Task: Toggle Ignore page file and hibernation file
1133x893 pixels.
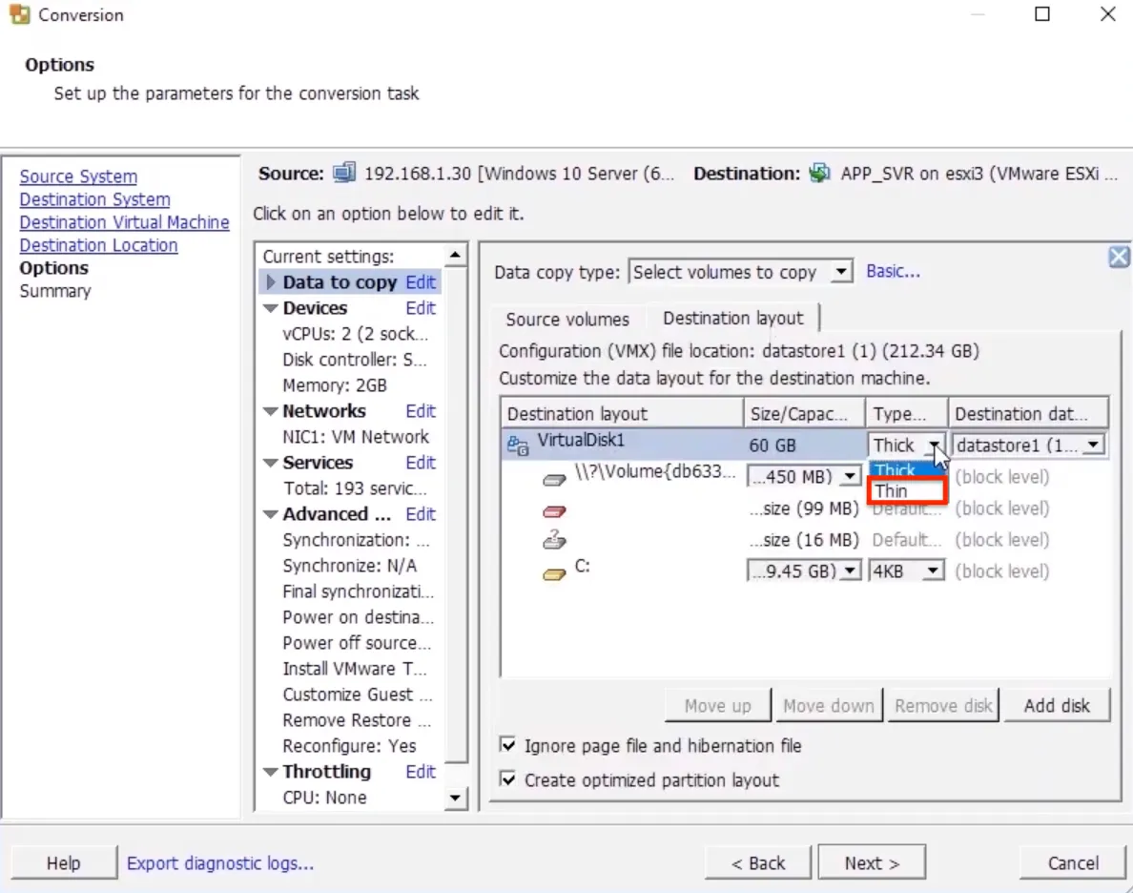Action: point(508,746)
